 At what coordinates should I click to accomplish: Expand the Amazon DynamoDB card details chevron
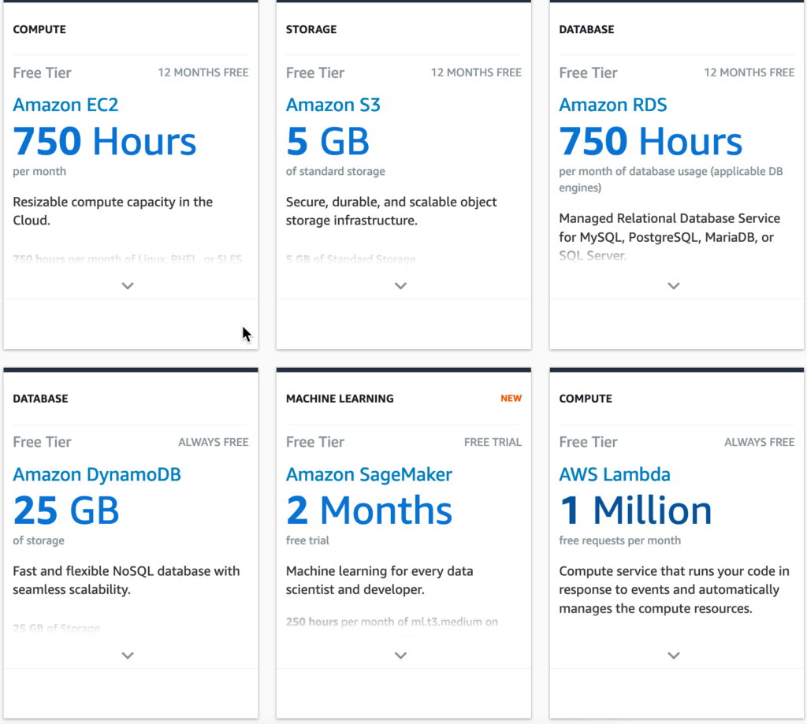(x=128, y=655)
